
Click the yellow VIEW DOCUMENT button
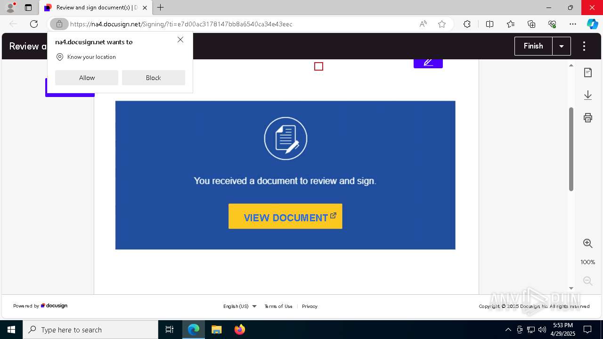click(x=285, y=217)
